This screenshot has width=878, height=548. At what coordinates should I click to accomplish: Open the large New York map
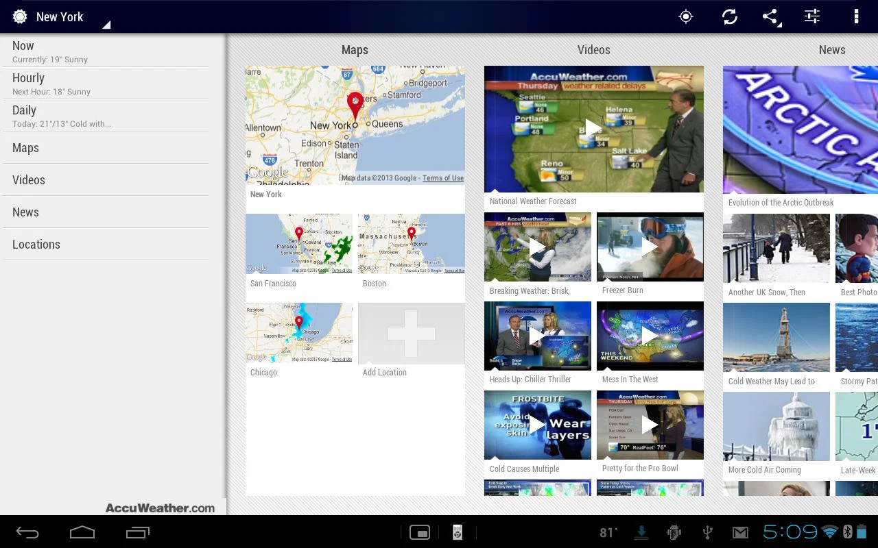tap(355, 125)
